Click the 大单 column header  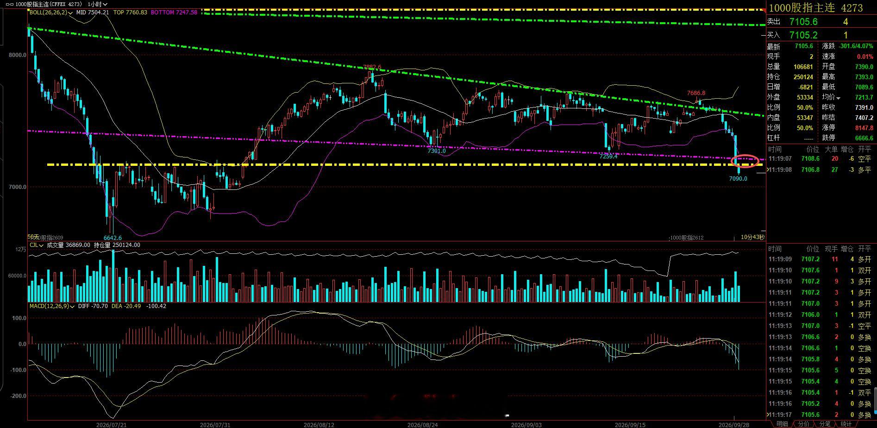[831, 149]
